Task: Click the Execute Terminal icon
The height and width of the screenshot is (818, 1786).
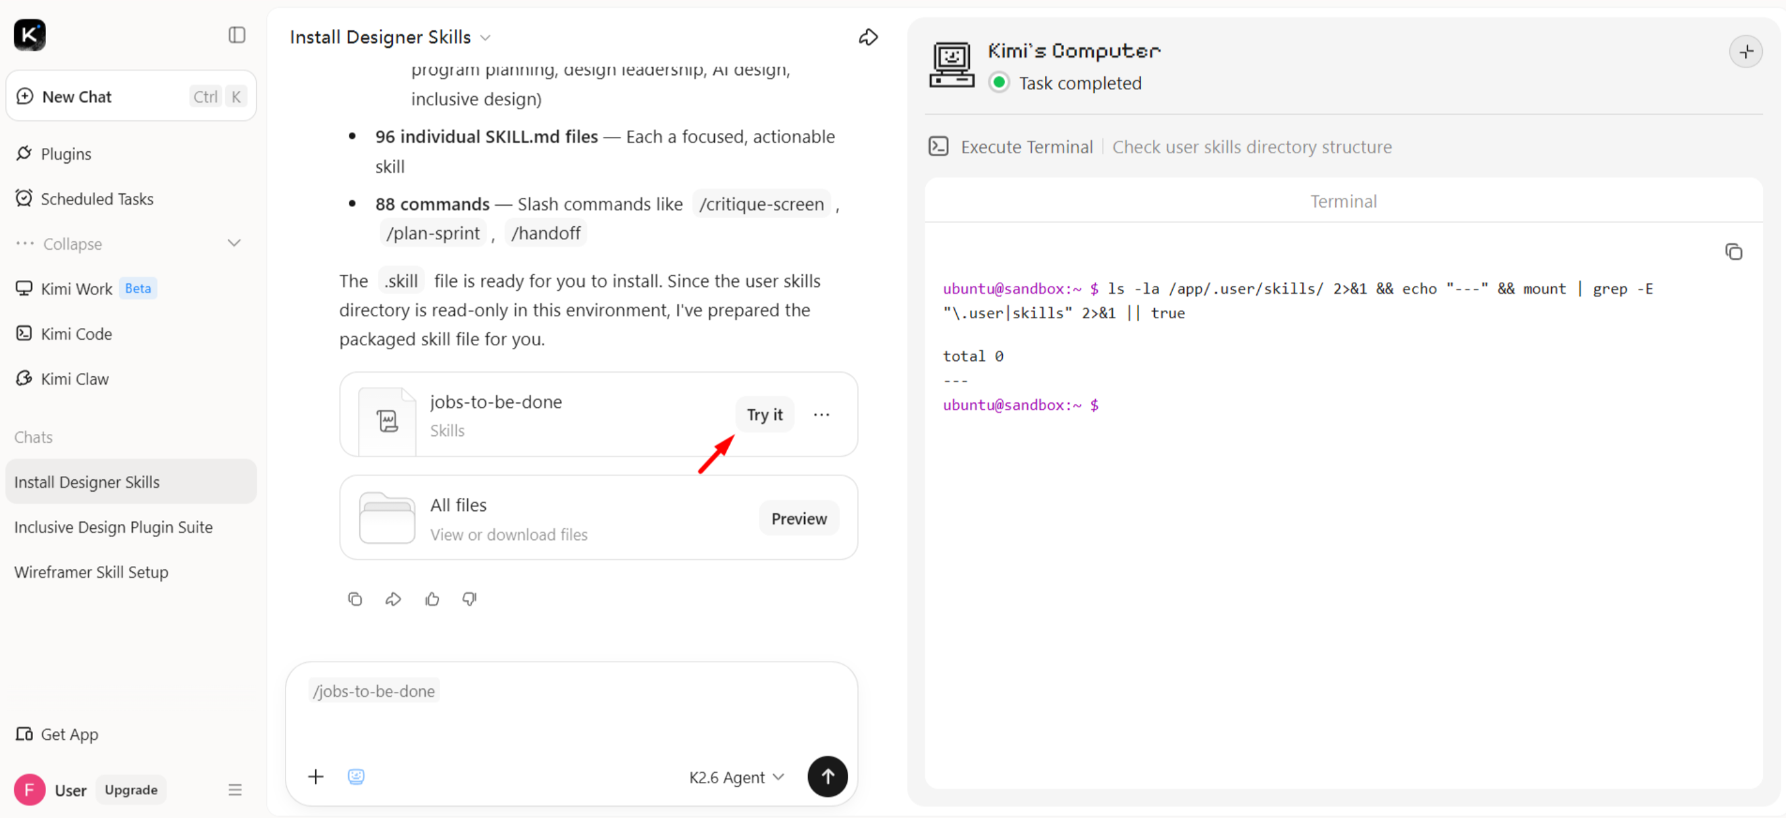Action: tap(938, 146)
